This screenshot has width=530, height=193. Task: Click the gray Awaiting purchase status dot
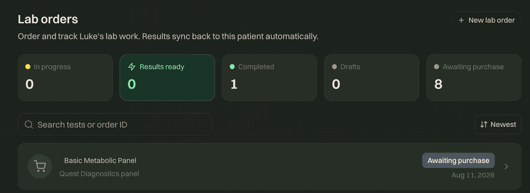click(436, 67)
